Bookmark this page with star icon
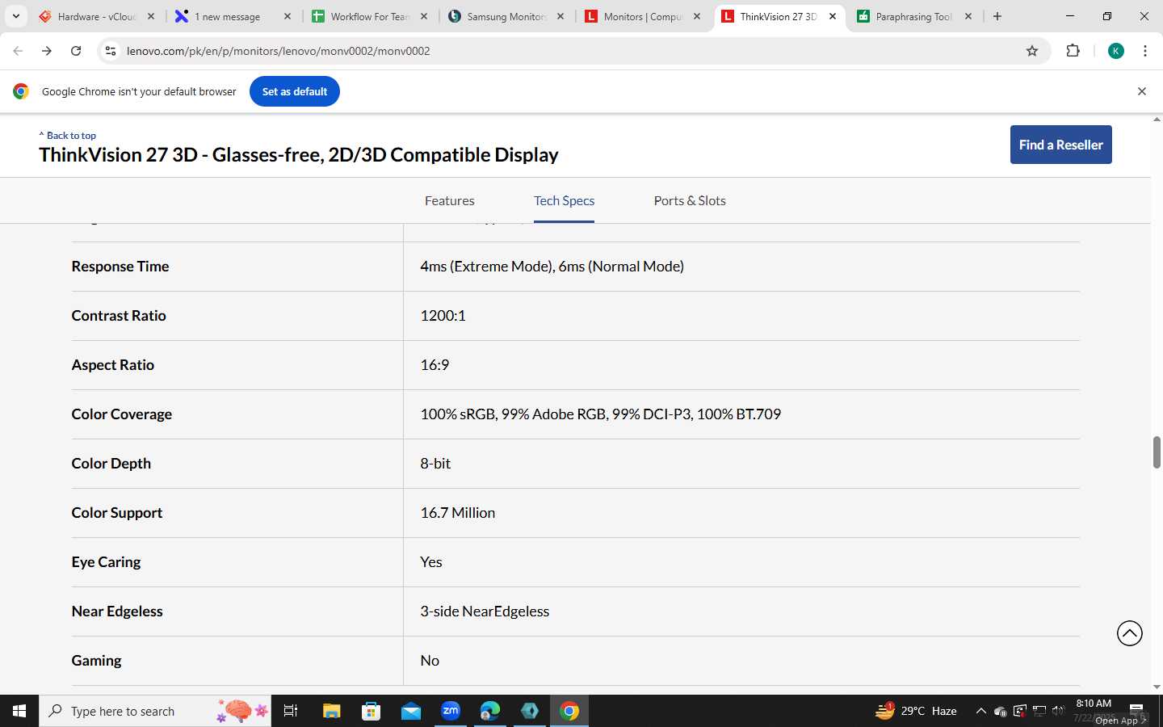The height and width of the screenshot is (727, 1163). (x=1032, y=51)
